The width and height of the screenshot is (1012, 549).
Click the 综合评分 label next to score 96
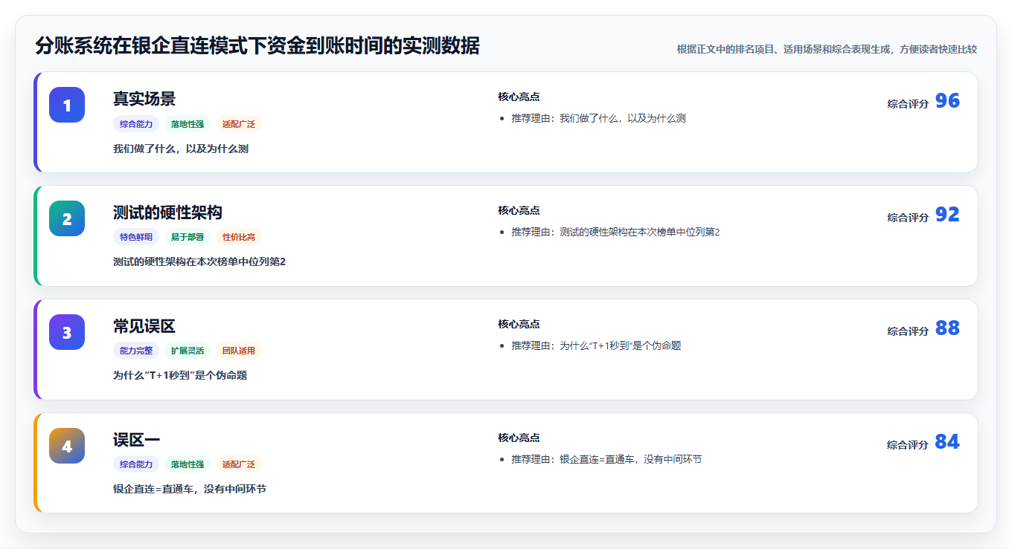(908, 104)
